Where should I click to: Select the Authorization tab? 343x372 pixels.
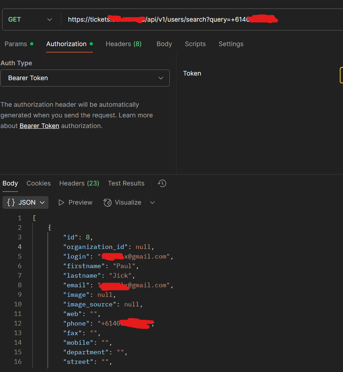[69, 44]
